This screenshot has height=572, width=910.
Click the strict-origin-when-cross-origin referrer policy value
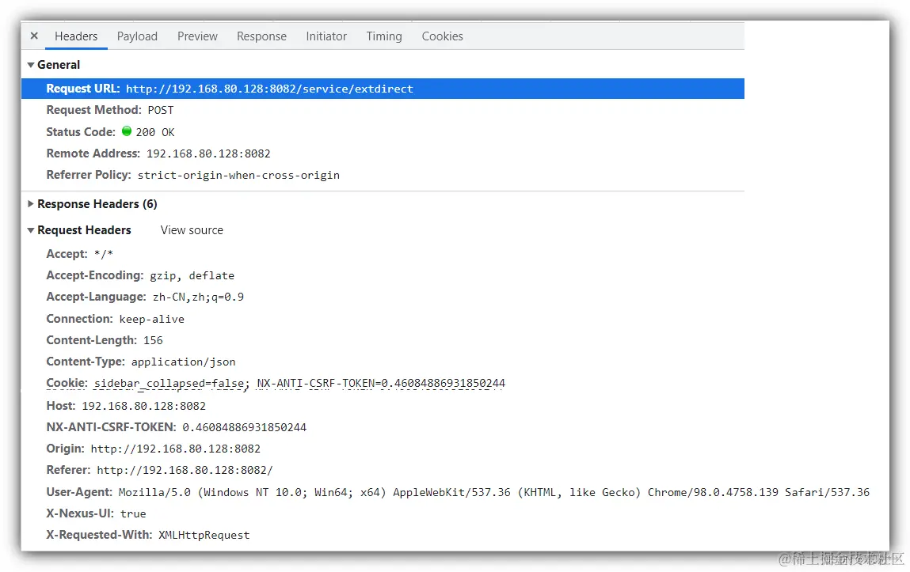point(238,175)
